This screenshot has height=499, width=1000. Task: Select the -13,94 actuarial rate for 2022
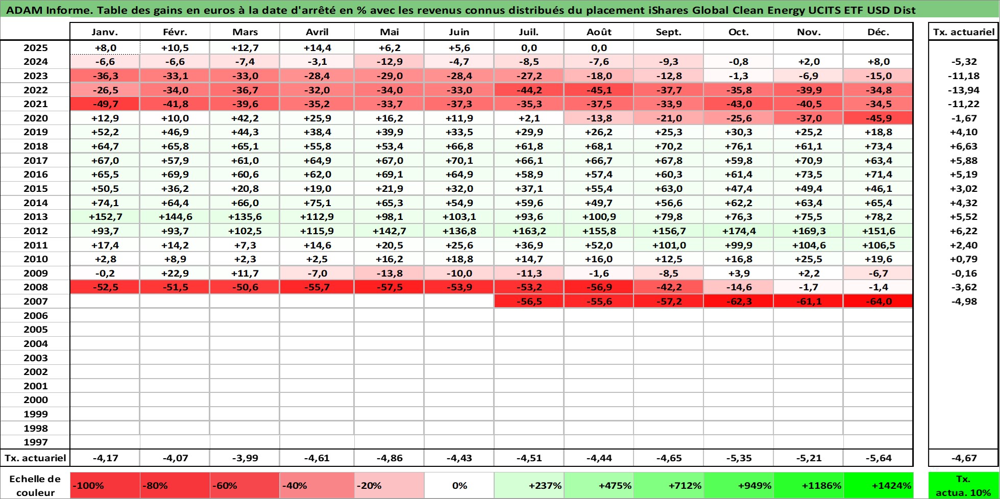tap(963, 90)
